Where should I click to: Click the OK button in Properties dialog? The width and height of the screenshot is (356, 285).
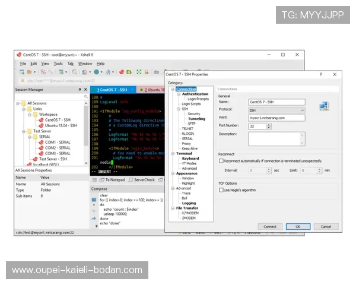tap(298, 227)
